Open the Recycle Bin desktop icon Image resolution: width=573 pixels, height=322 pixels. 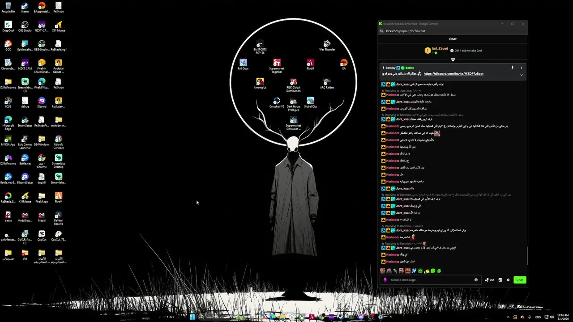(8, 7)
